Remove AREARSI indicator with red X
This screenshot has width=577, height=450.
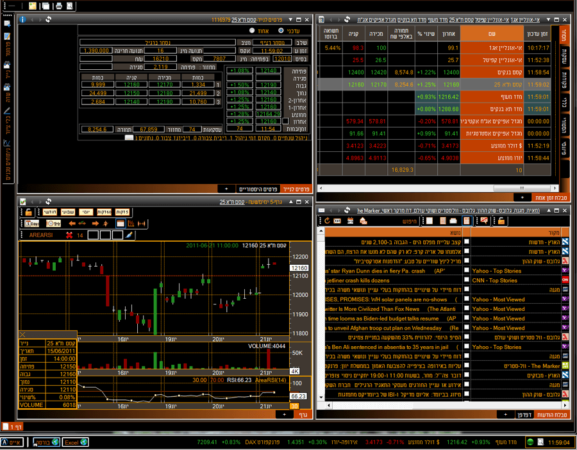pyautogui.click(x=69, y=235)
